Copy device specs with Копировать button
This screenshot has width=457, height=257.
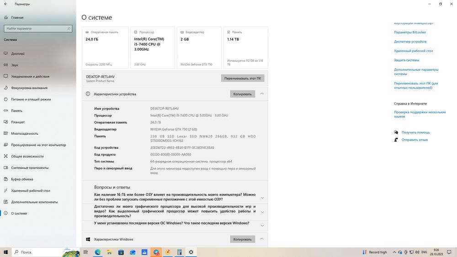pos(243,94)
